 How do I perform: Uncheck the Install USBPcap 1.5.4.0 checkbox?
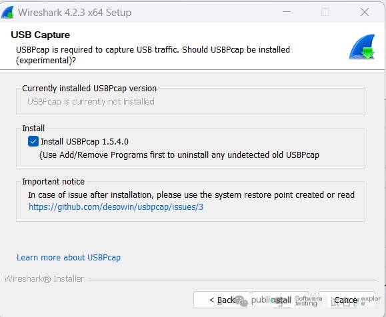point(33,141)
